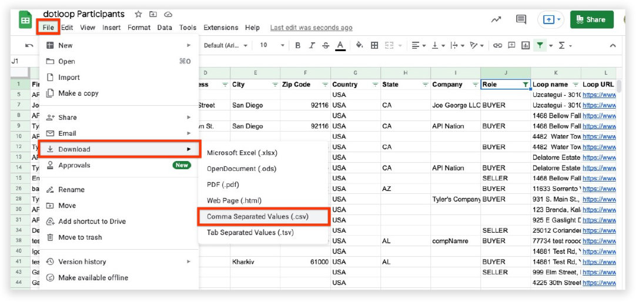Viewport: 636px width, 302px height.
Task: Open the File menu
Action: coord(48,28)
